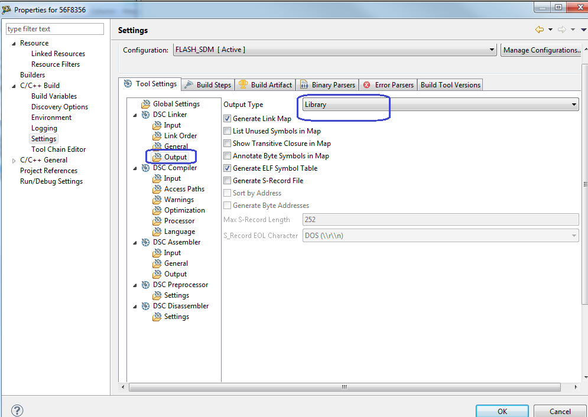
Task: Select Run/Debug Settings in tree
Action: click(x=51, y=181)
